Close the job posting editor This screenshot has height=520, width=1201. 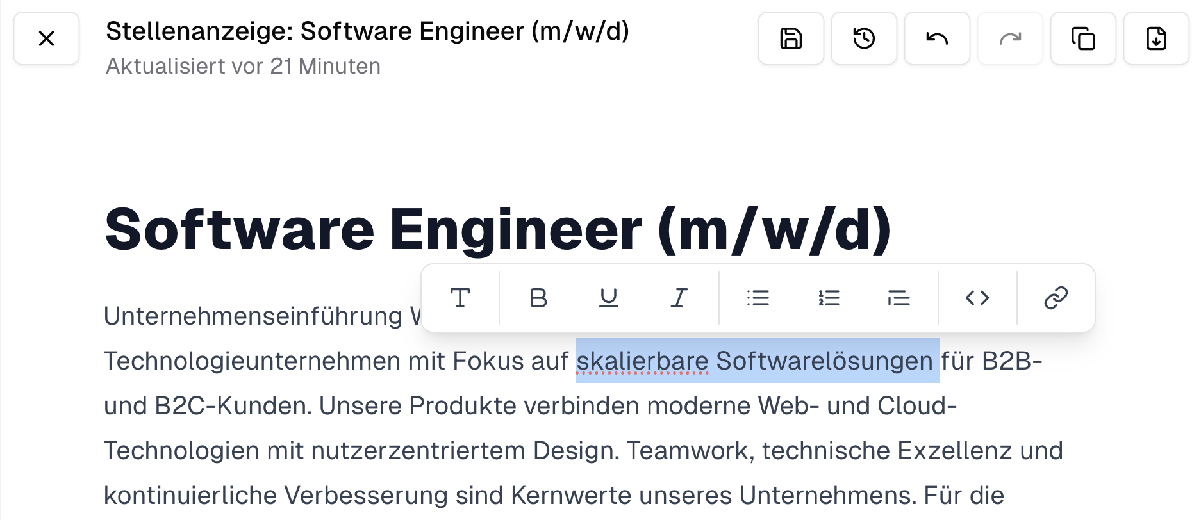tap(46, 38)
